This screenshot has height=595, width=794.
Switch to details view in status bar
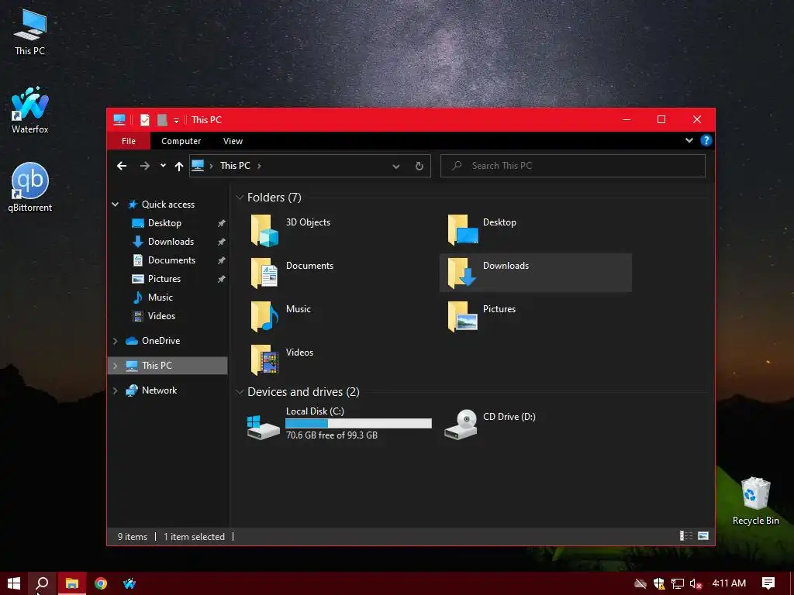point(685,536)
